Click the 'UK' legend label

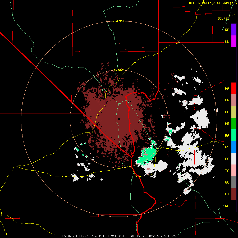pos(227,42)
